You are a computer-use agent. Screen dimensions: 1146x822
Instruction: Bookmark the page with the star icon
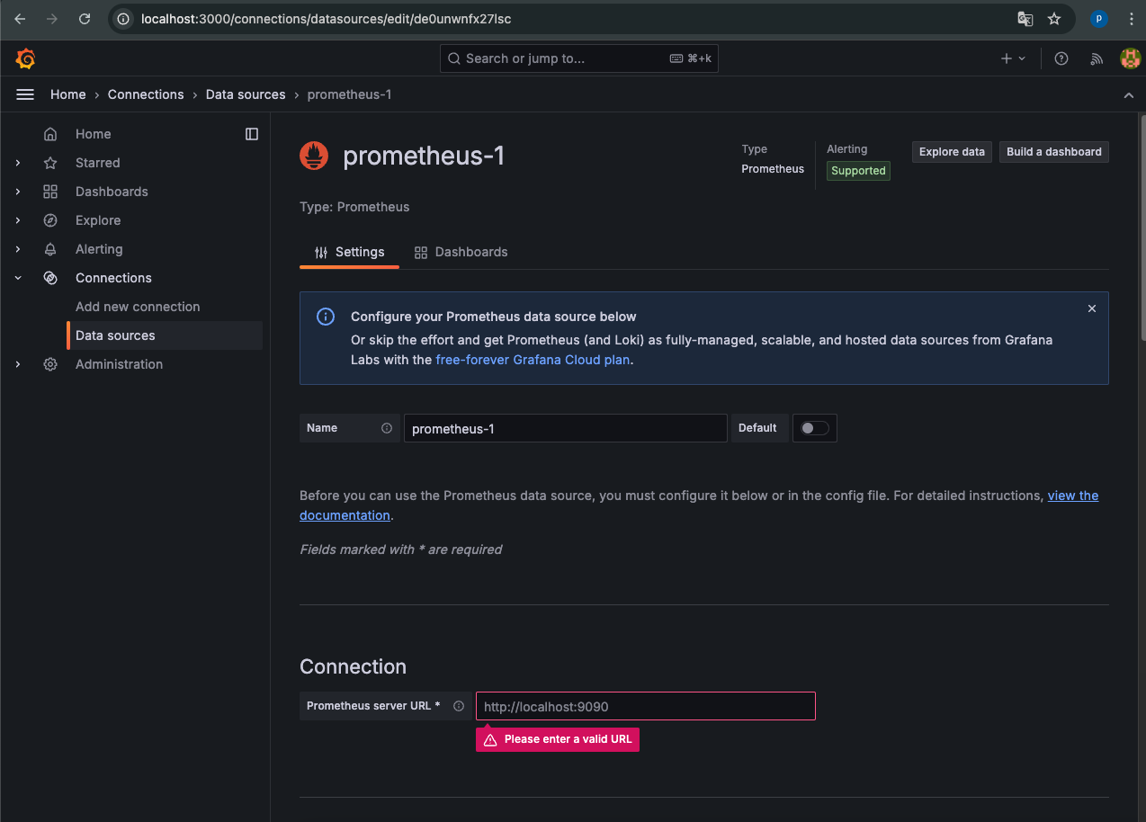tap(1054, 18)
